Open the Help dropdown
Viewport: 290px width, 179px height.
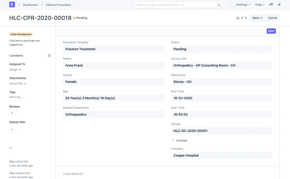click(259, 5)
